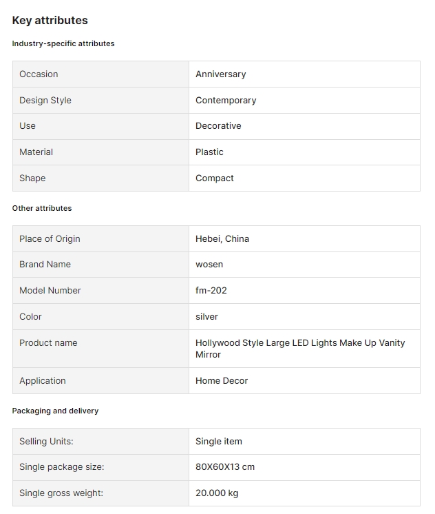Viewport: 435px width, 514px height.
Task: Click the Decorative use value
Action: point(218,126)
